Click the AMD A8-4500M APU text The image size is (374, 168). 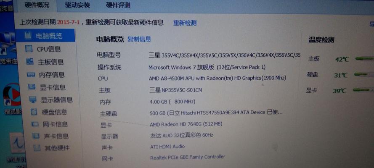[218, 78]
